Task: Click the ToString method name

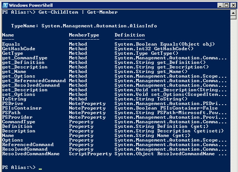Action: (x=14, y=99)
